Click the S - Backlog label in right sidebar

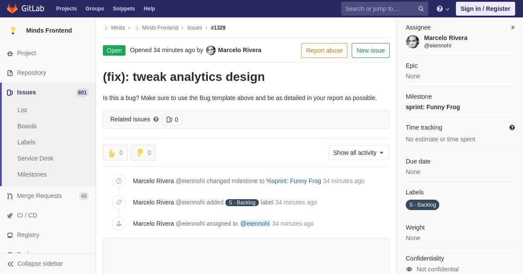[422, 205]
